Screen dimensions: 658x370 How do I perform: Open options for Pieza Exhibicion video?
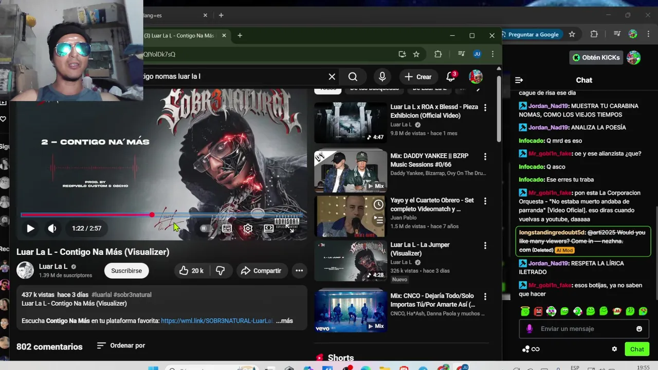click(485, 108)
